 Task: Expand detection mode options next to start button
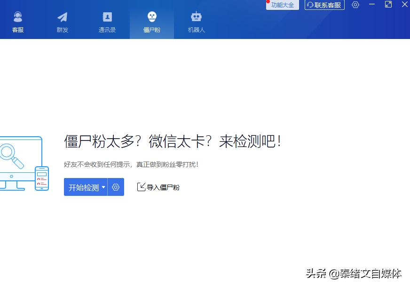(103, 187)
